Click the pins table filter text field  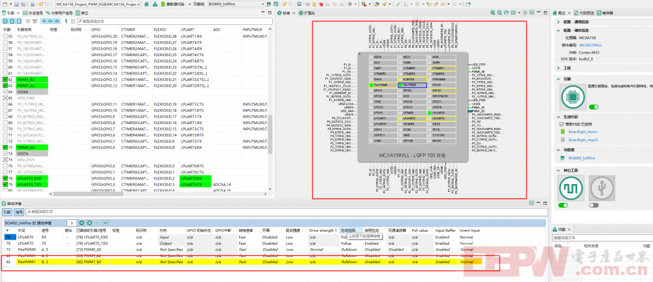[x=174, y=22]
